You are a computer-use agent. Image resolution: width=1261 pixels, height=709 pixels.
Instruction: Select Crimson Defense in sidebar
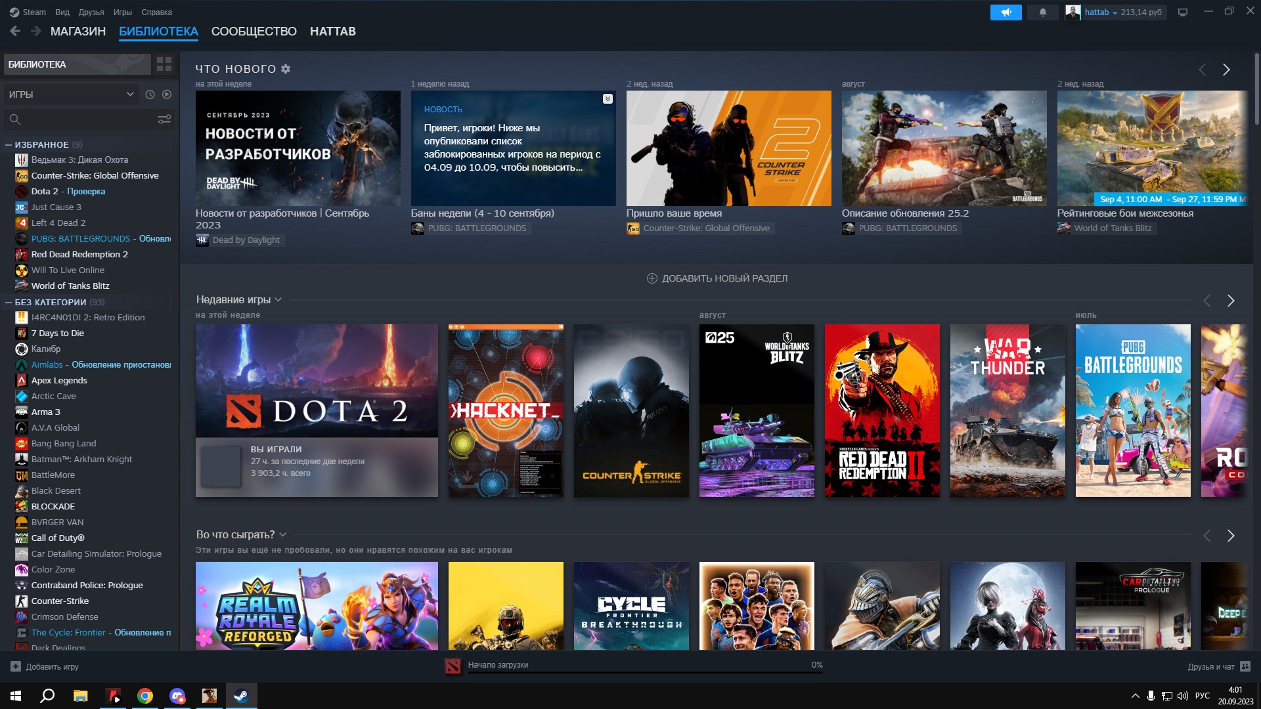[x=64, y=616]
